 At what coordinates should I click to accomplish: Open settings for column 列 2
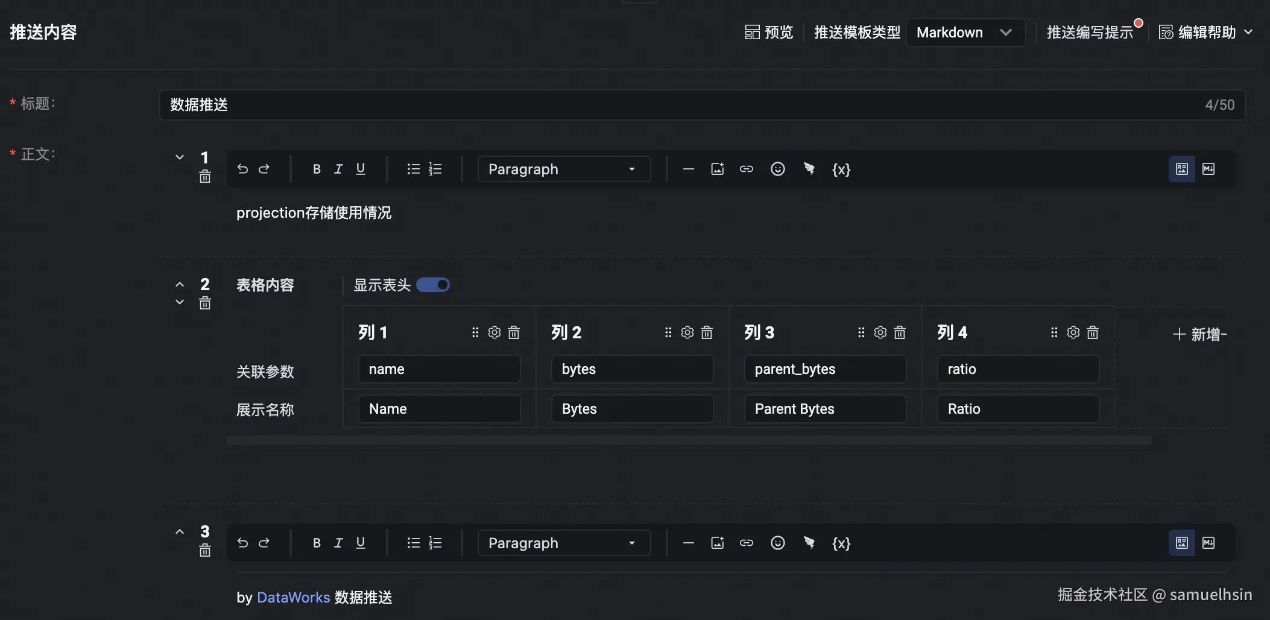tap(687, 332)
